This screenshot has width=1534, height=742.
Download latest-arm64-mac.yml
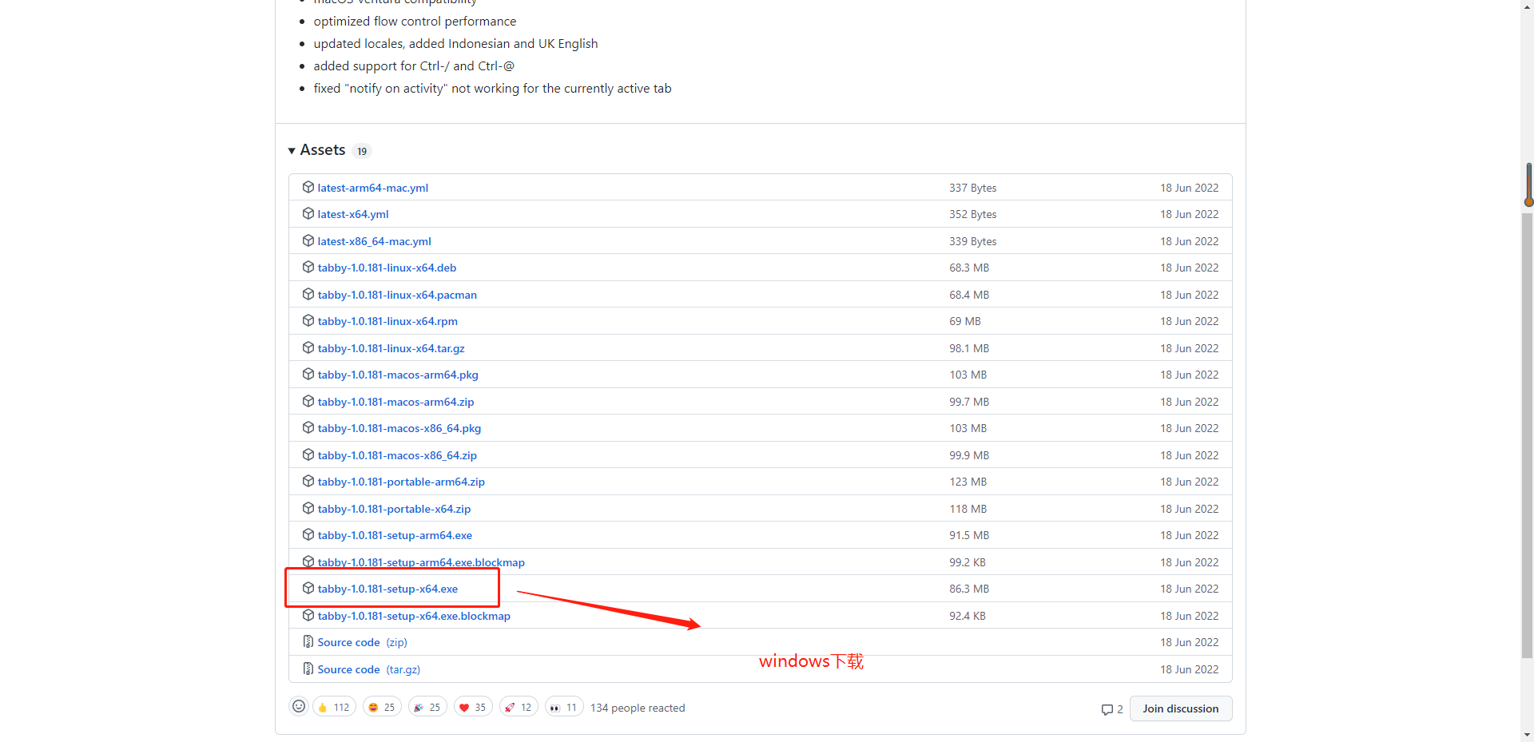[372, 188]
